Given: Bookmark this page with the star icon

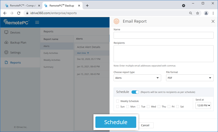Looking at the screenshot, I should 198,13.
